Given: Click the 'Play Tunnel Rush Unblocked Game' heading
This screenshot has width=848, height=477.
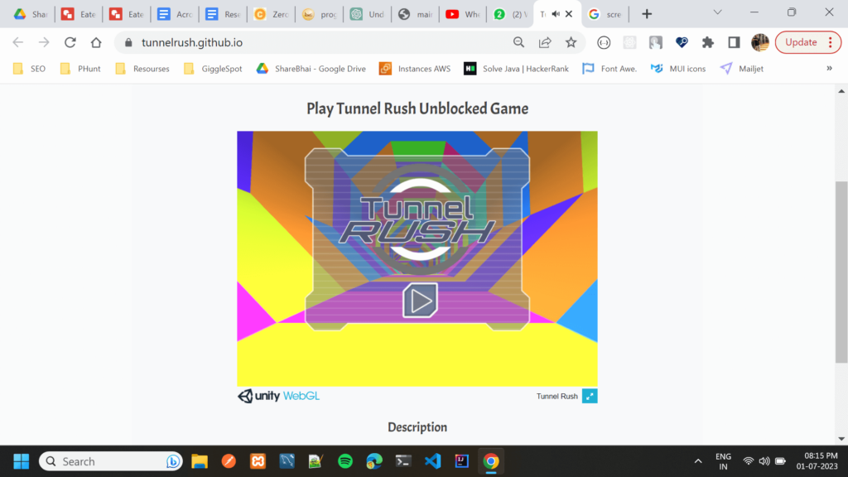Looking at the screenshot, I should [x=417, y=108].
